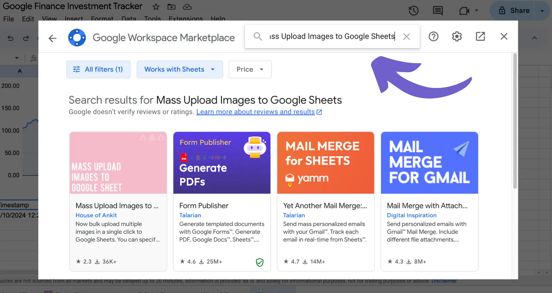Open version history clock icon
This screenshot has width=552, height=293.
point(413,11)
